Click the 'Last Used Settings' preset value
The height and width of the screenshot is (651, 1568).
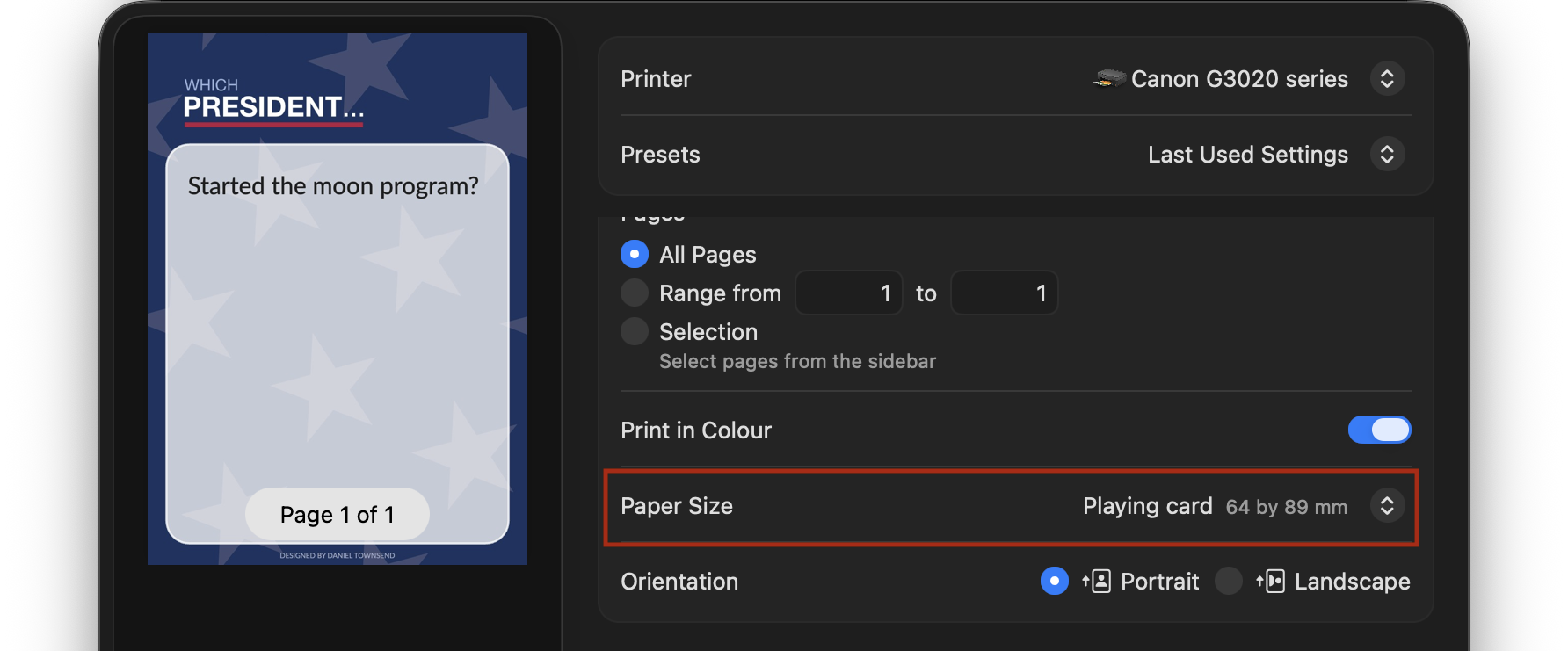point(1248,155)
